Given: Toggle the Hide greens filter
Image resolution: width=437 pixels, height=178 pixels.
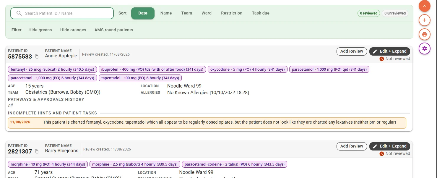Looking at the screenshot, I should point(40,30).
